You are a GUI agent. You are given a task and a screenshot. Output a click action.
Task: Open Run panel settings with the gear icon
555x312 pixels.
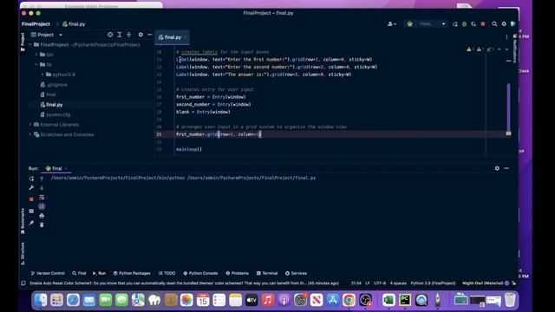click(497, 168)
